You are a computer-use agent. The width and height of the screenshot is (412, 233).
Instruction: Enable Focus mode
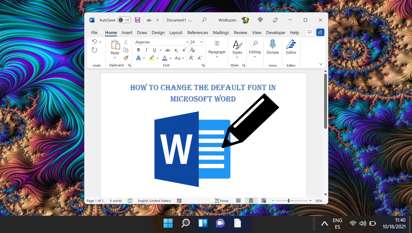222,201
